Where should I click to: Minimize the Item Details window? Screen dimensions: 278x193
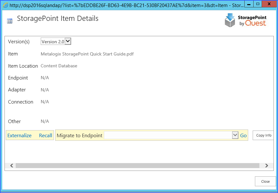pos(249,4)
